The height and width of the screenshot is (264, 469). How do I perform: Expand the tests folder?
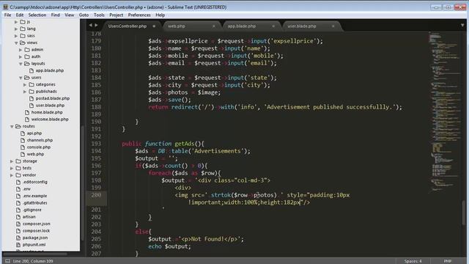12,168
